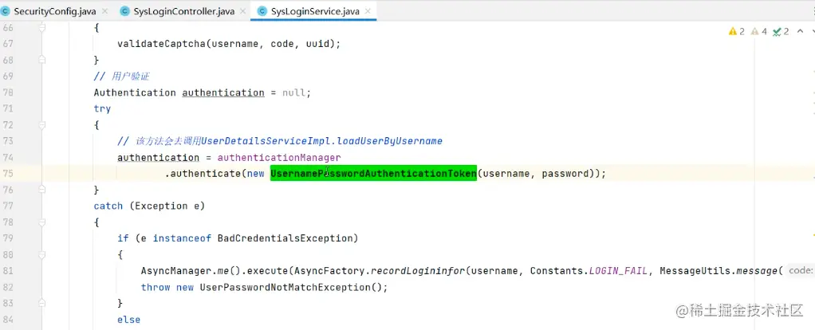Click the null keyword on line 70
The image size is (815, 330).
tap(293, 93)
